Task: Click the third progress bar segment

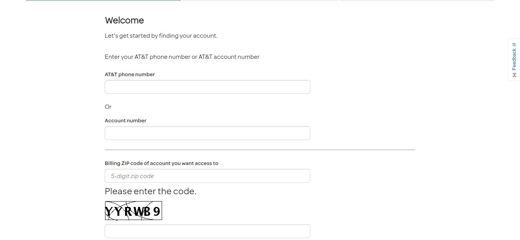Action: pos(417,1)
